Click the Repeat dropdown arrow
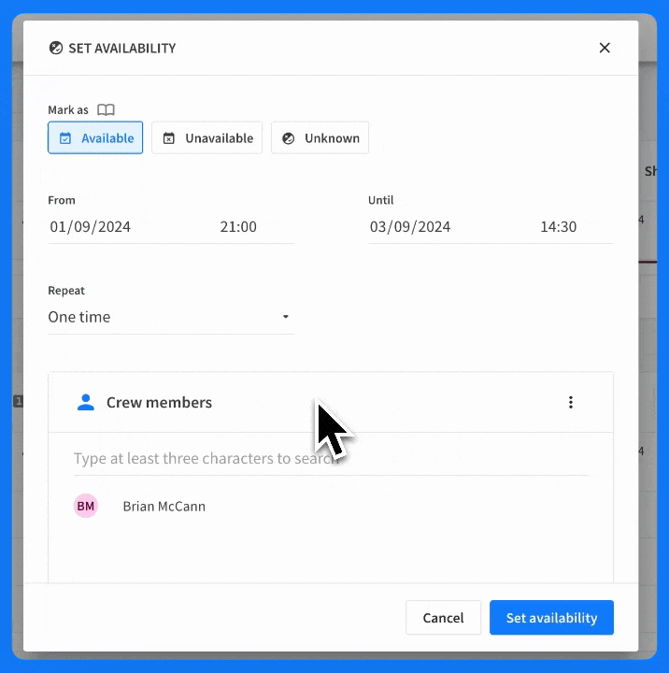 pos(286,317)
